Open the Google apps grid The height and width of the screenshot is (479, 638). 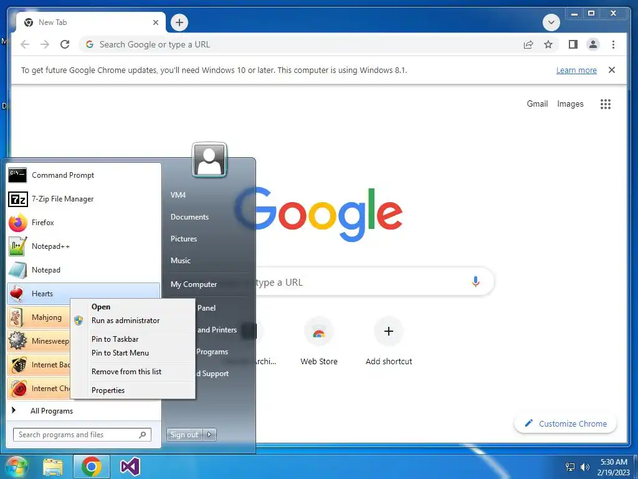(606, 104)
